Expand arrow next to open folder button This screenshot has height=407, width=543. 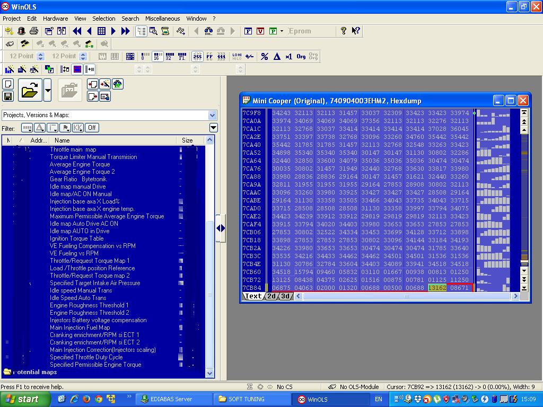(48, 90)
